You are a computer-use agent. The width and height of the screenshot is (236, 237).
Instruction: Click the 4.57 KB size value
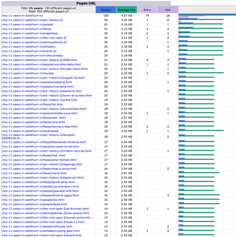point(126,16)
